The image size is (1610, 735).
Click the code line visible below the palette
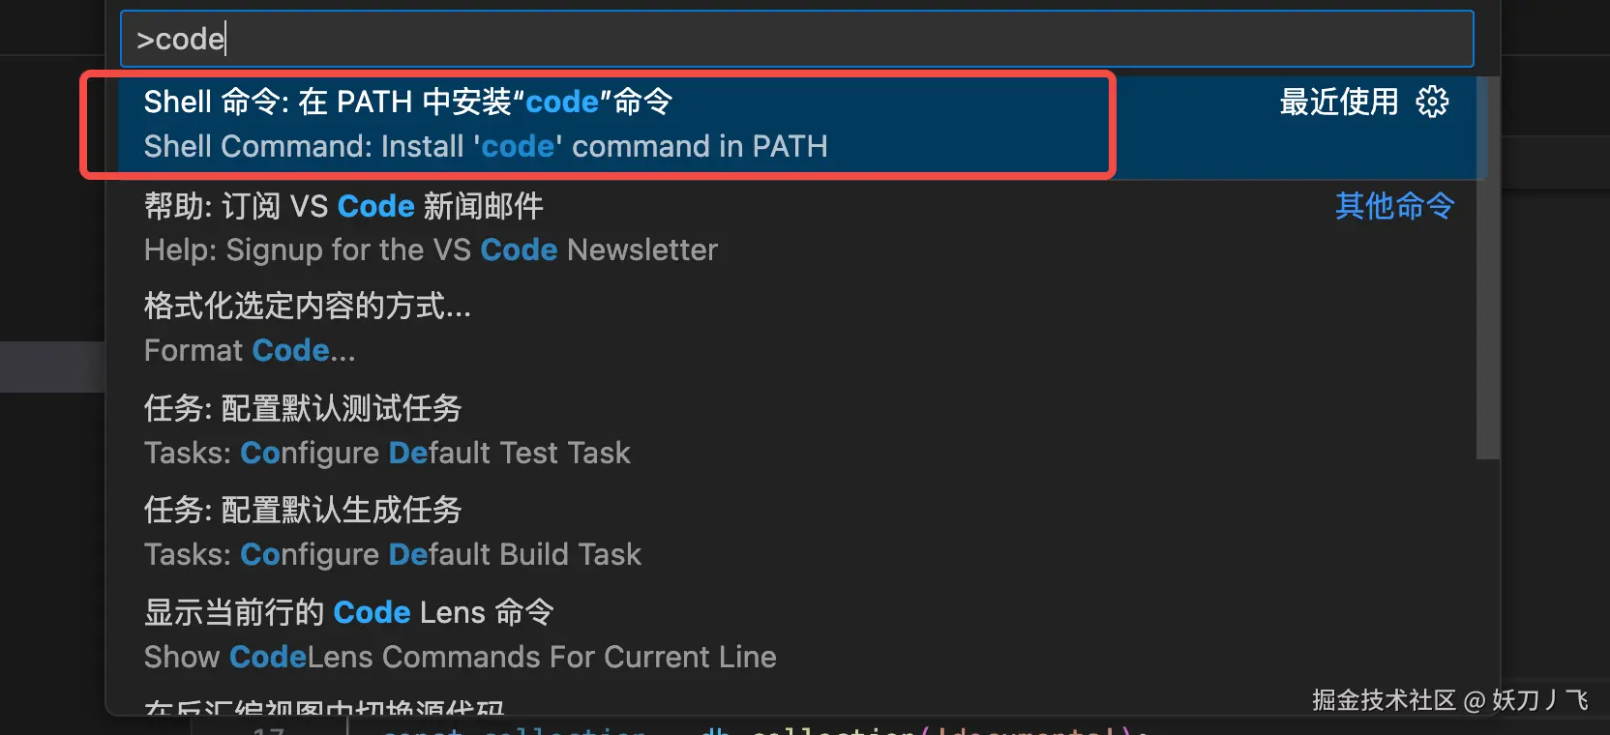(755, 729)
